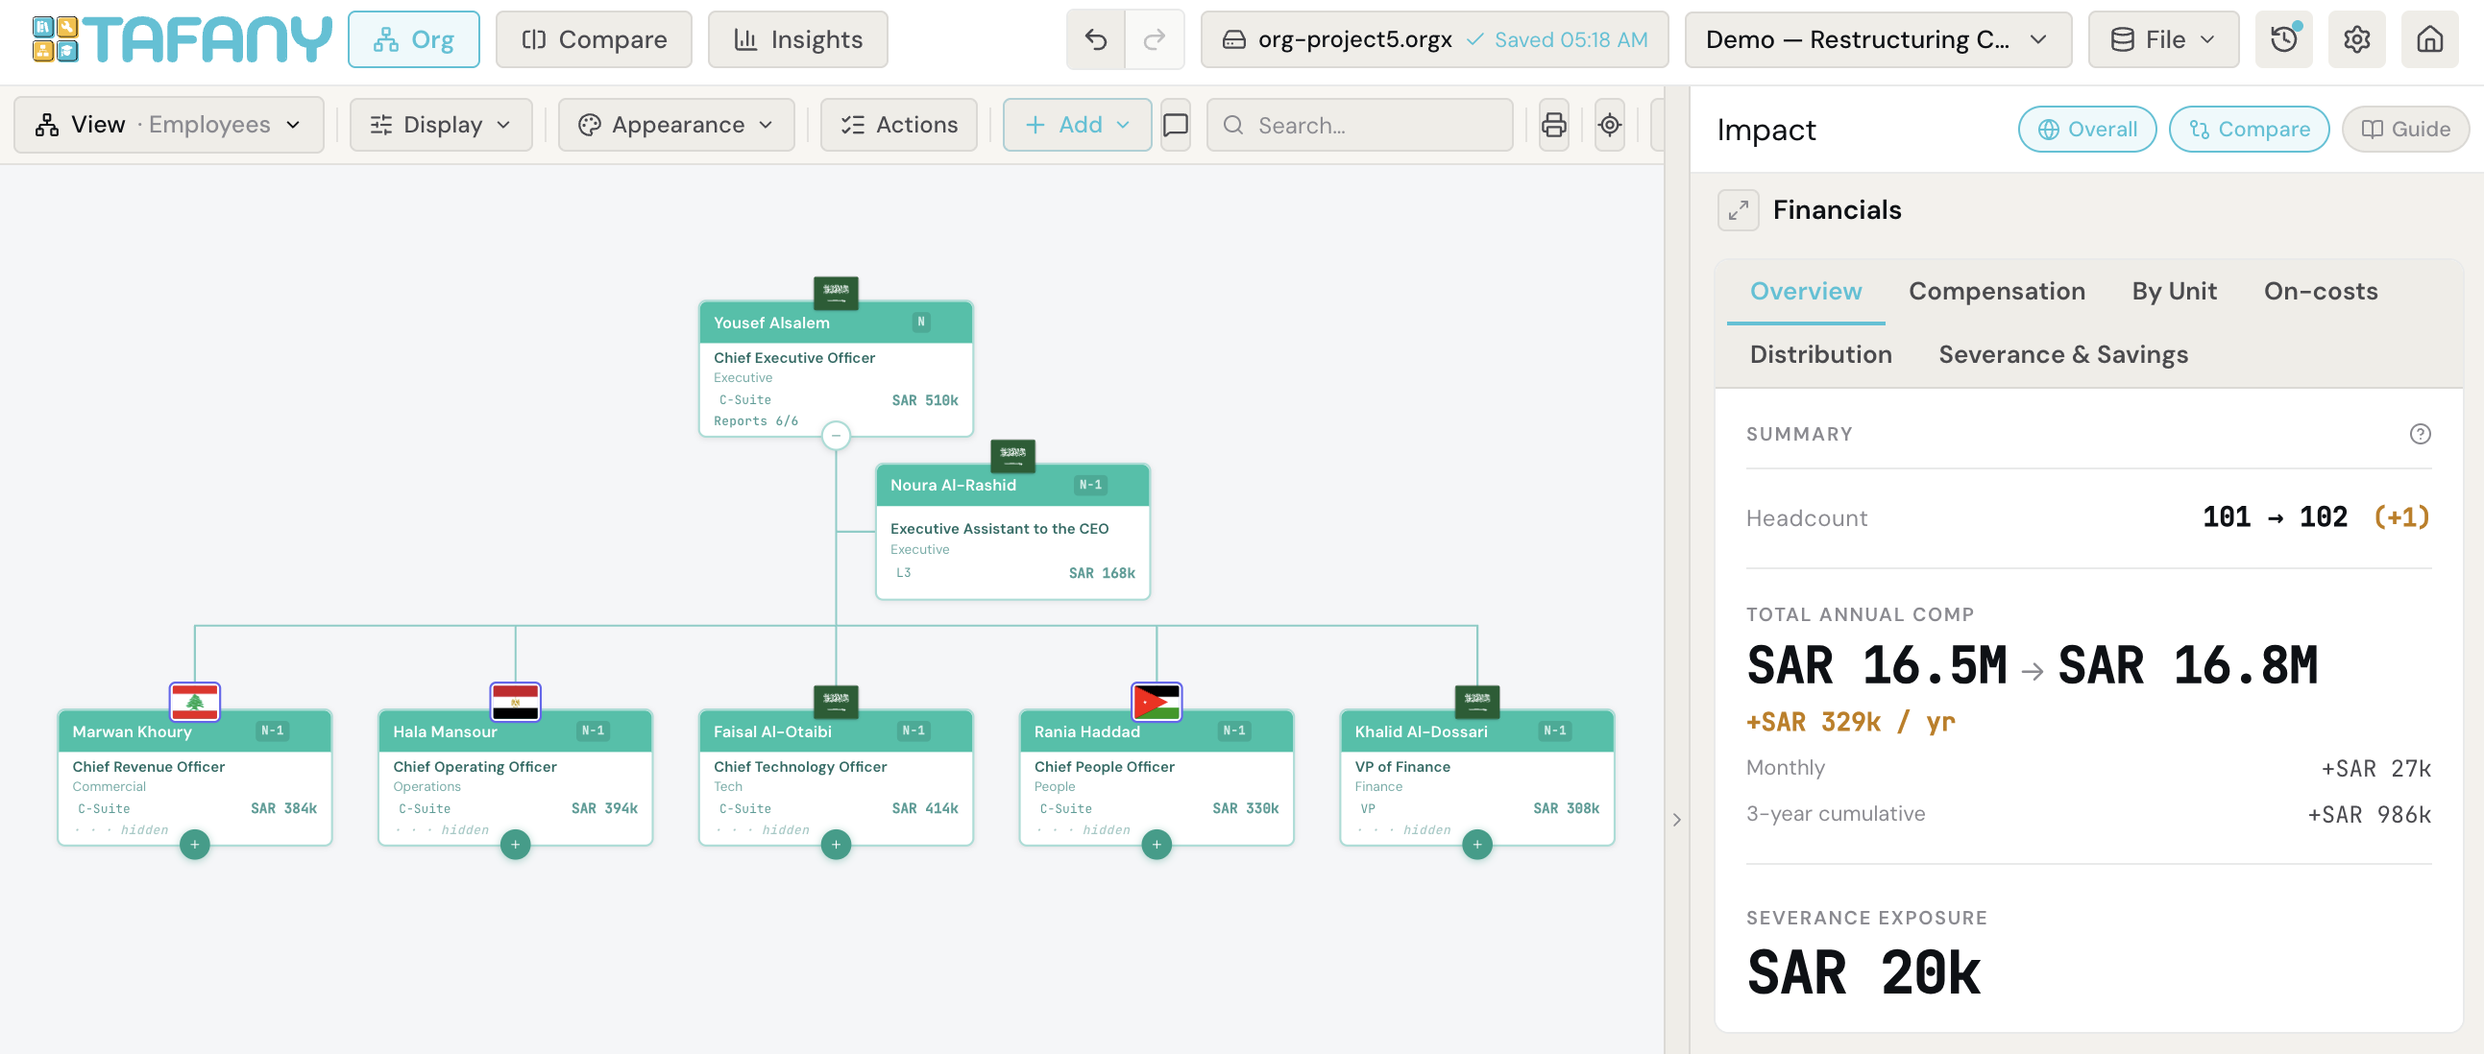Image resolution: width=2484 pixels, height=1054 pixels.
Task: Expand Khalid Al-Dossari's hidden reports
Action: tap(1477, 844)
